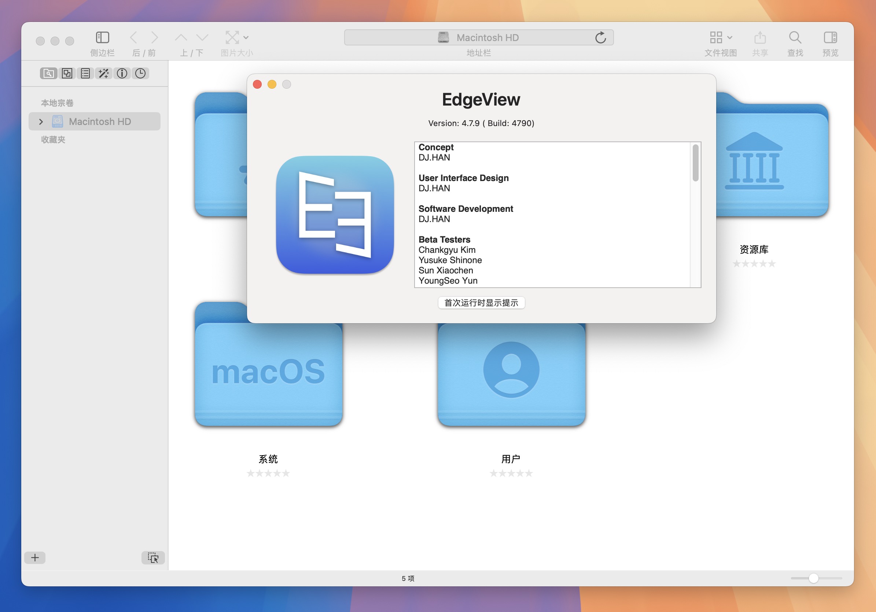Open the image size (图片大小) dropdown
876x612 pixels.
(x=236, y=37)
